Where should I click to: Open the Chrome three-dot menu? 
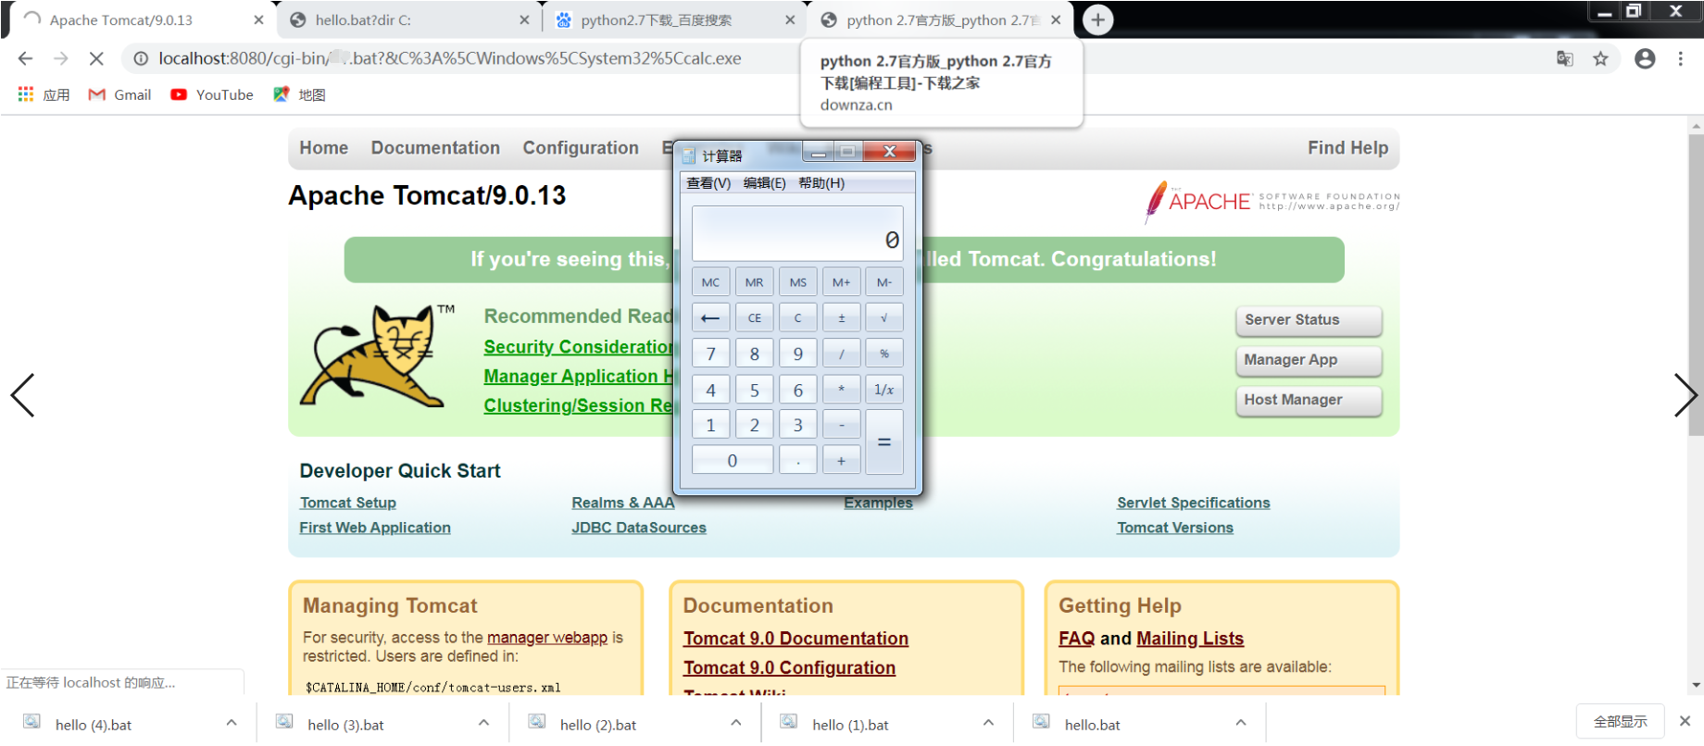click(x=1680, y=58)
